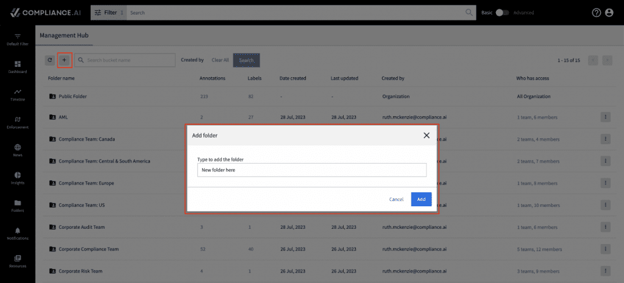The width and height of the screenshot is (624, 283).
Task: Open three-dot menu for Corporate Audit Team
Action: tap(605, 227)
